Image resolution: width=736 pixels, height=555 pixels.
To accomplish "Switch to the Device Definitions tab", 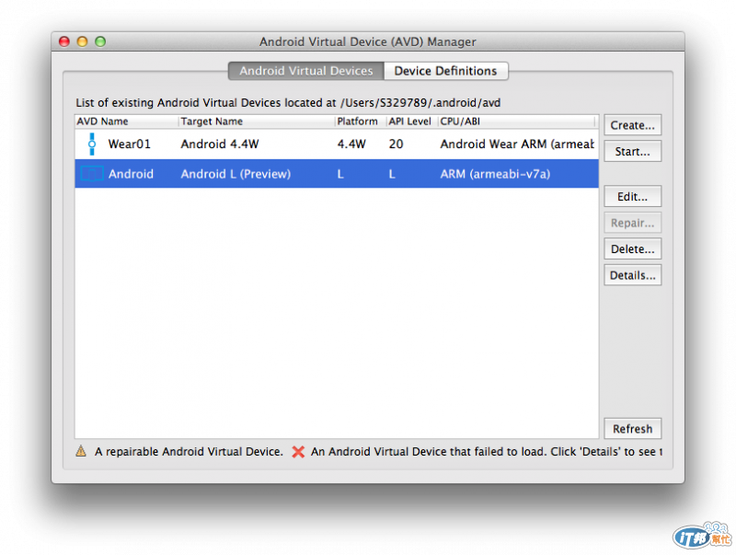I will pos(445,71).
